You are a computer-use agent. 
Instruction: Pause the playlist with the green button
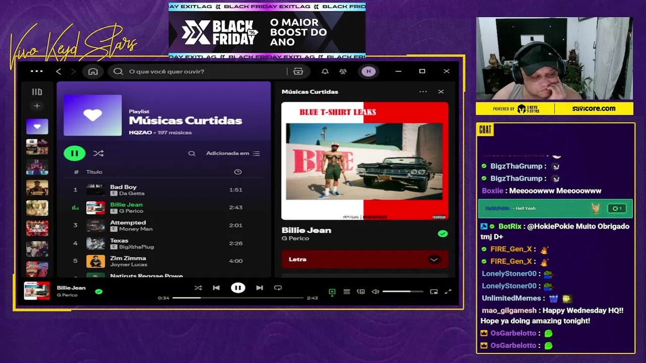click(x=74, y=153)
